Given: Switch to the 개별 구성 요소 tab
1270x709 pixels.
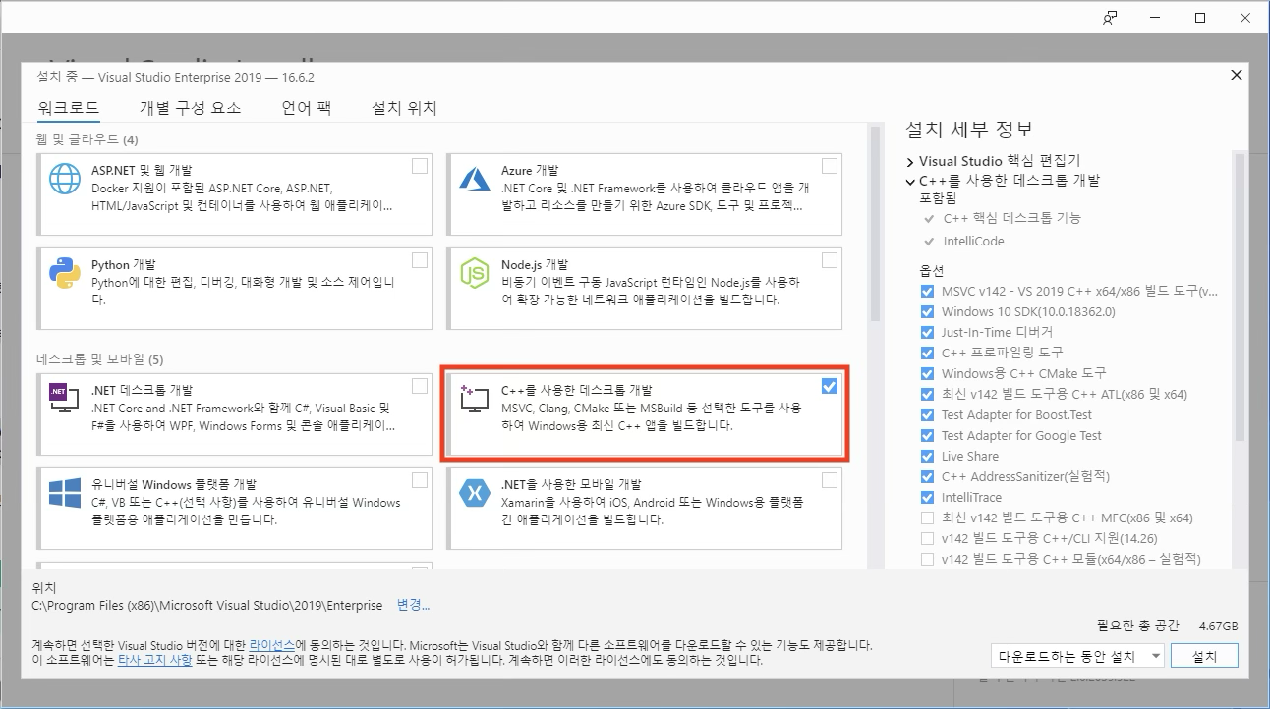Looking at the screenshot, I should (190, 108).
